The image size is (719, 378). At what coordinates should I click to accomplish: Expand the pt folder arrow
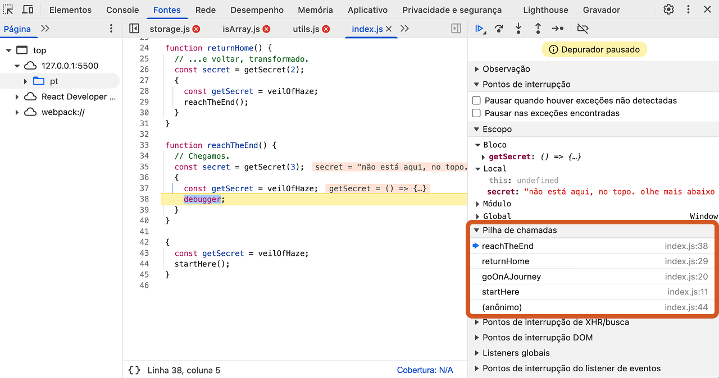[25, 81]
